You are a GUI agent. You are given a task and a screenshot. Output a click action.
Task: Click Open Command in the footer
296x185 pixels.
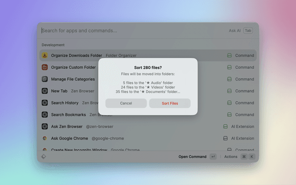point(192,157)
